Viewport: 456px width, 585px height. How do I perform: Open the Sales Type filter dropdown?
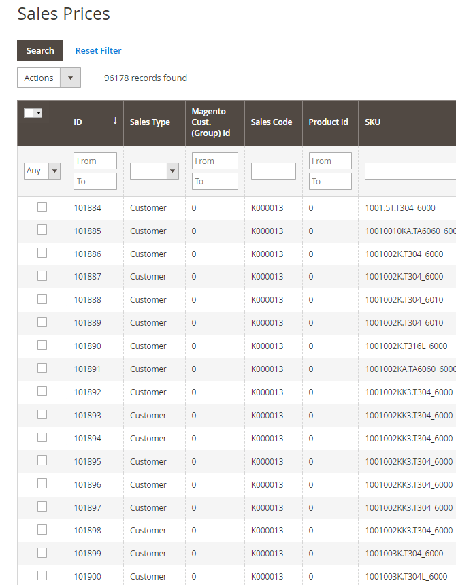pos(154,171)
